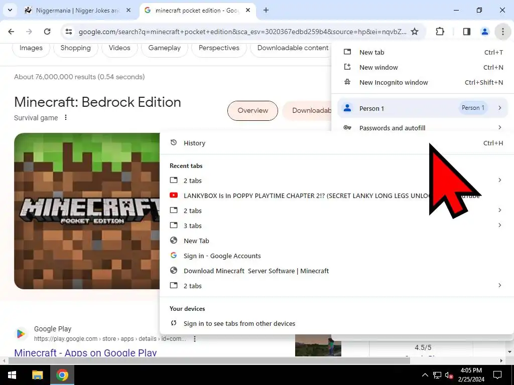
Task: Open more options dots beside Survival game
Action: click(66, 117)
